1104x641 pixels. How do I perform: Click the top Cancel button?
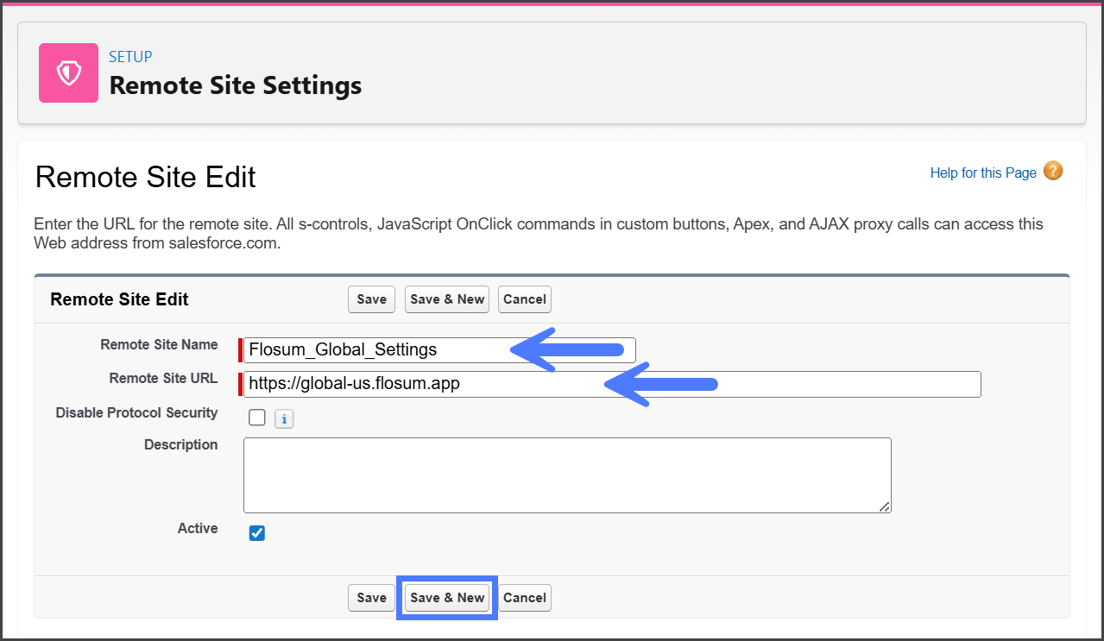point(524,299)
